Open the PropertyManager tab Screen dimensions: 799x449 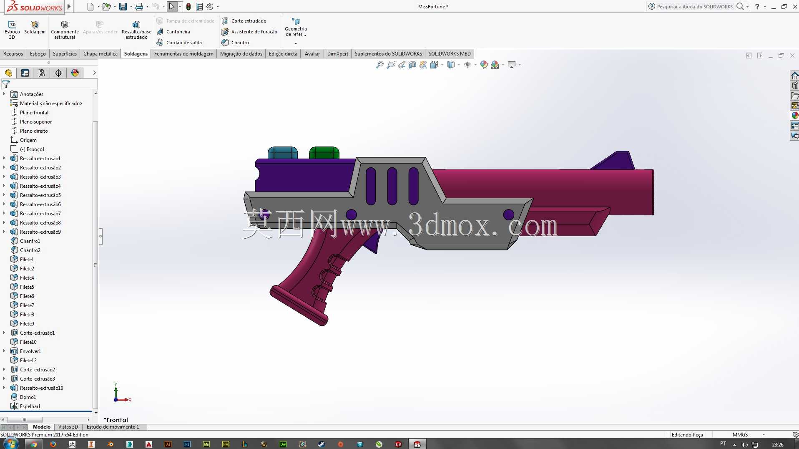25,73
